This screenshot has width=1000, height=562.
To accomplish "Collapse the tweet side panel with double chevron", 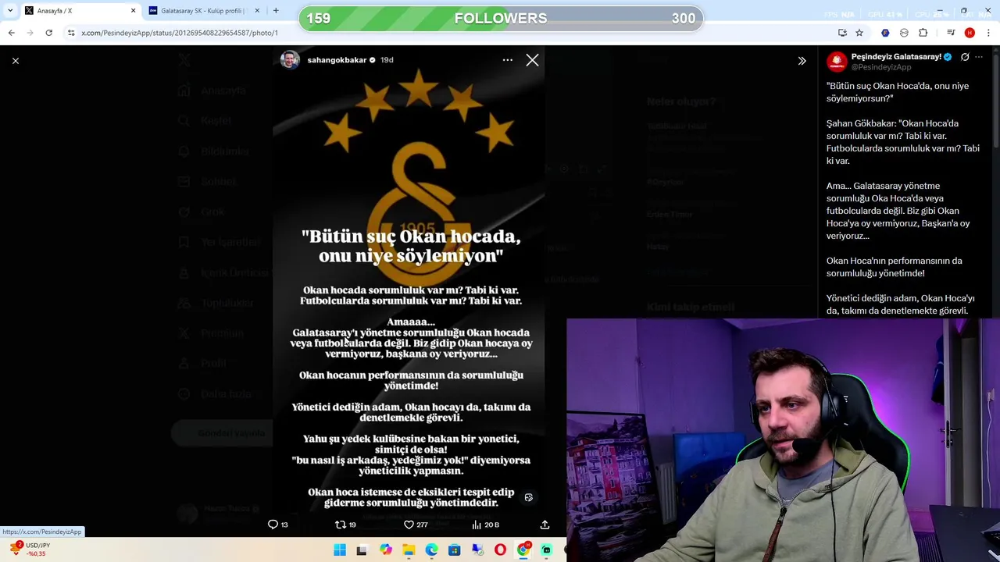I will point(802,60).
